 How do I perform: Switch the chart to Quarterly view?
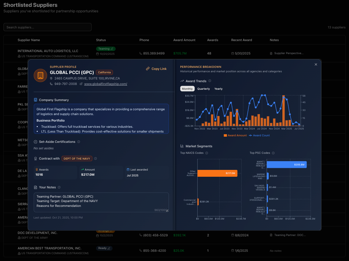click(x=203, y=89)
